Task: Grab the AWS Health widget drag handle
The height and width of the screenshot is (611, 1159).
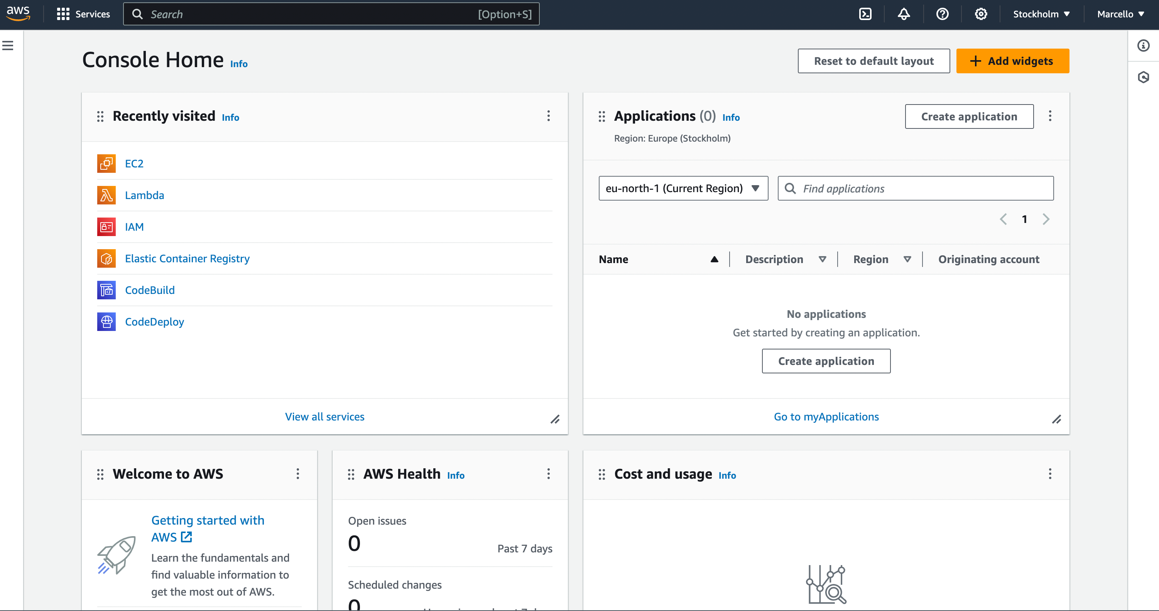Action: click(351, 474)
